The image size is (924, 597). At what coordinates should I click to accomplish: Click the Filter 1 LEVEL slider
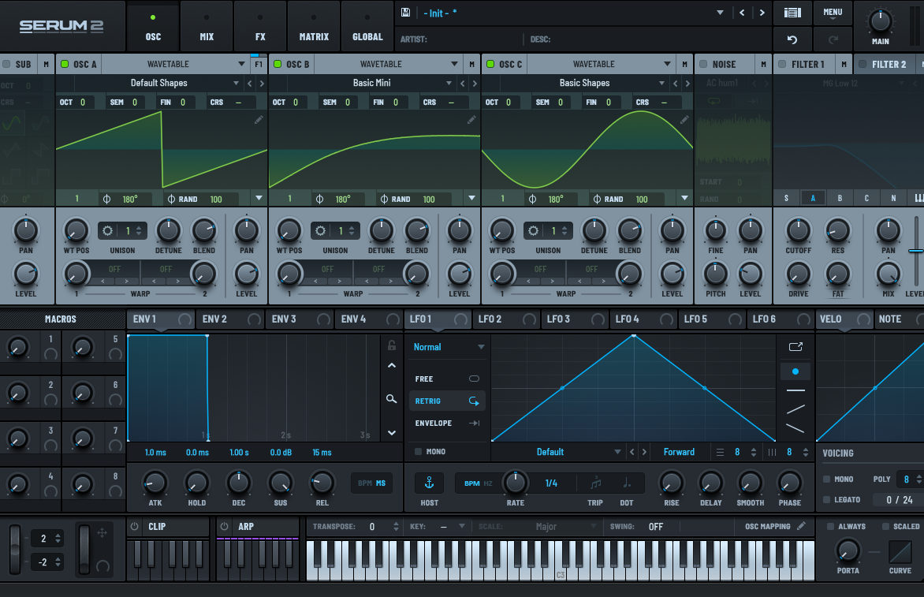pos(915,251)
